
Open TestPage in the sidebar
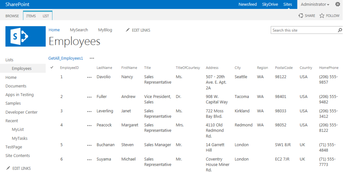(14, 147)
